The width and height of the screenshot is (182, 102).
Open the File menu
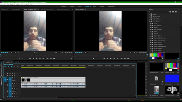coord(1,4)
